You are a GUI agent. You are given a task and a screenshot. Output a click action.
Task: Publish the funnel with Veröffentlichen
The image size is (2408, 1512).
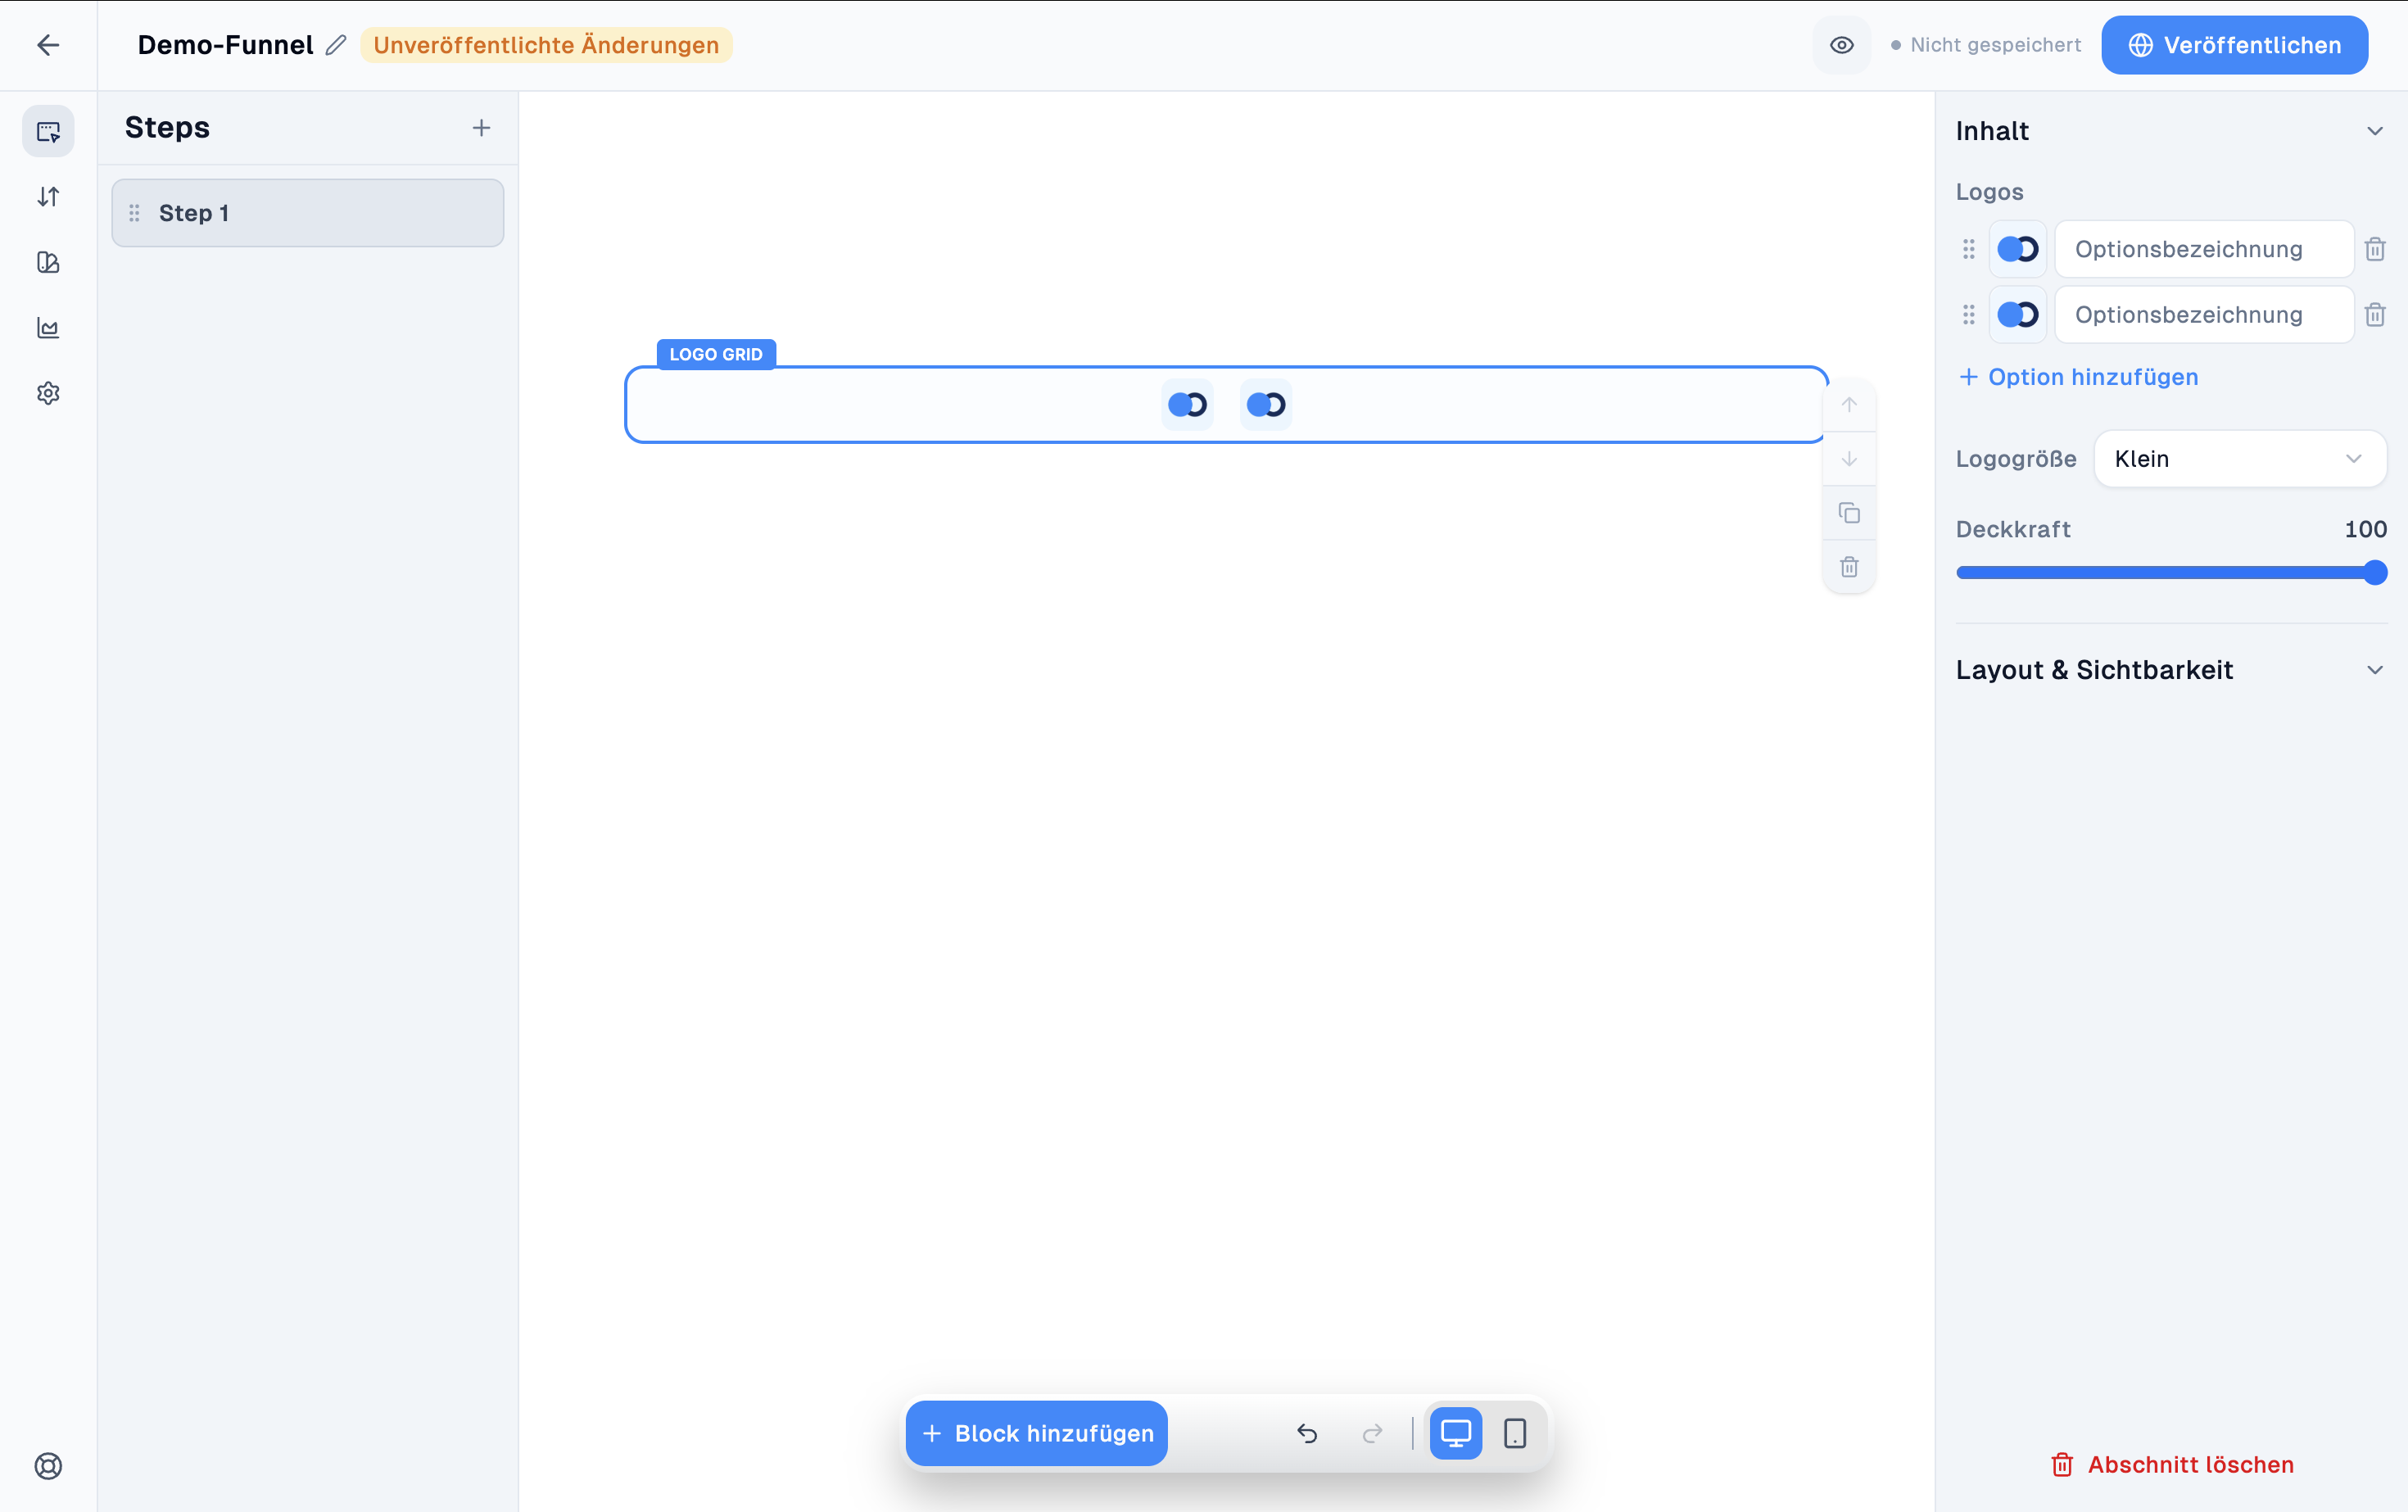[2234, 45]
